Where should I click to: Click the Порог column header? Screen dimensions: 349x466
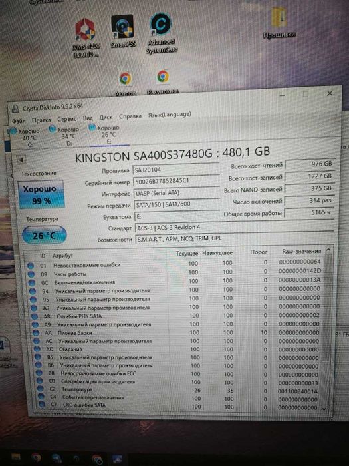pos(259,252)
